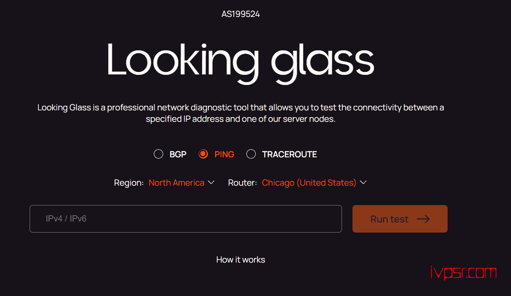
Task: Click the Run test button
Action: [400, 219]
